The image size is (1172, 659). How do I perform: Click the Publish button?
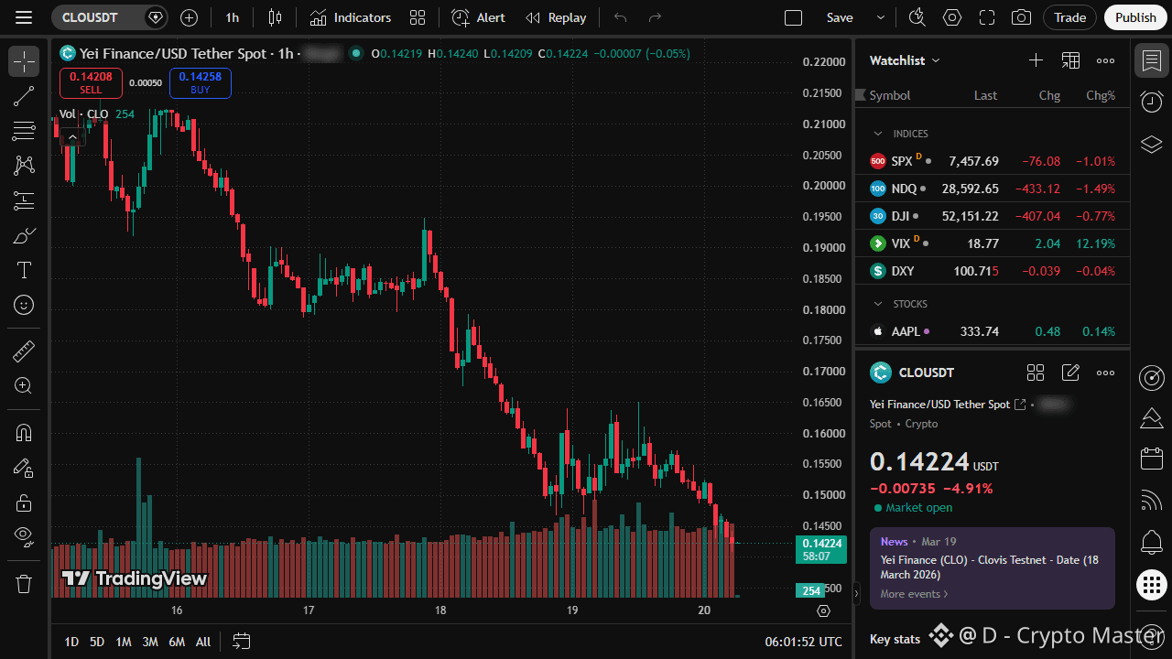[1136, 17]
